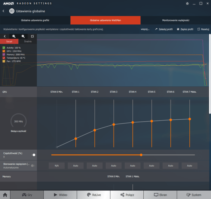Screen dimensions: 211x199
Task: Toggle the Activity graph checkbox
Action: [x=4, y=48]
